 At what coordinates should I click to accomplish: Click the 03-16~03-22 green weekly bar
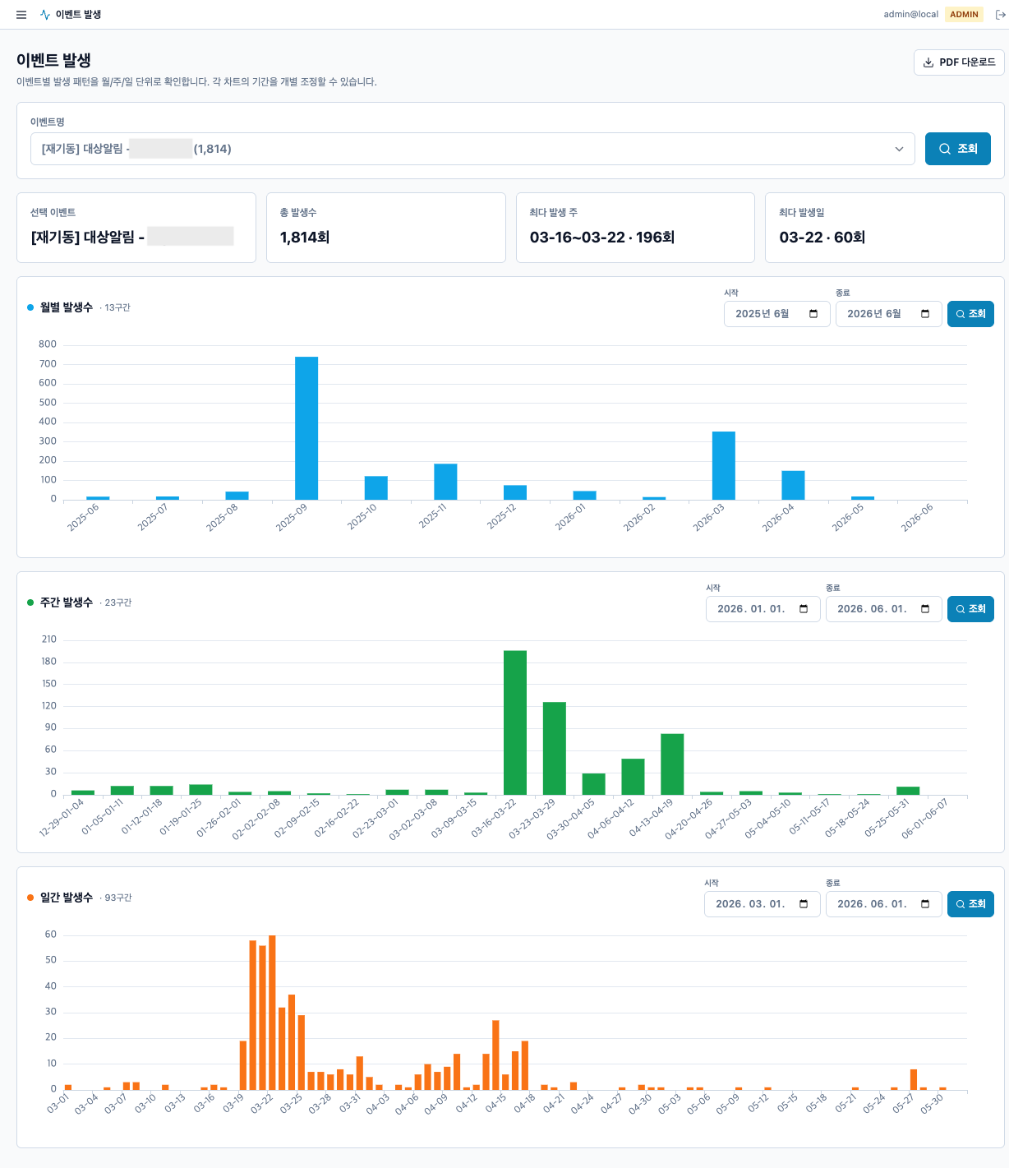click(x=515, y=722)
